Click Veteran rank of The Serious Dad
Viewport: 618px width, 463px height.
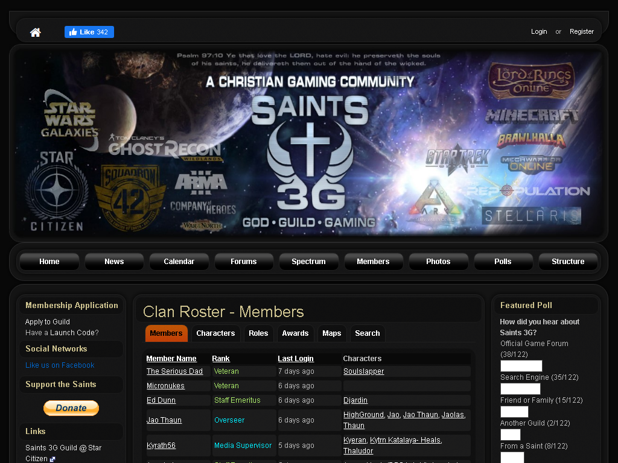click(x=226, y=371)
